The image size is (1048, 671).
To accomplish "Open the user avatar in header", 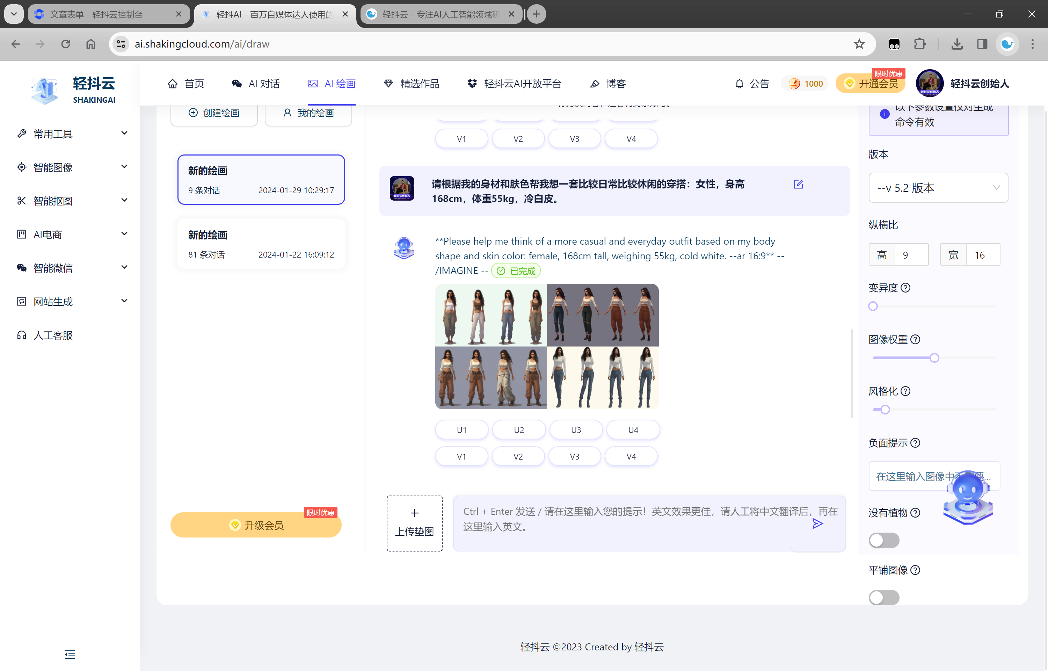I will pyautogui.click(x=929, y=83).
